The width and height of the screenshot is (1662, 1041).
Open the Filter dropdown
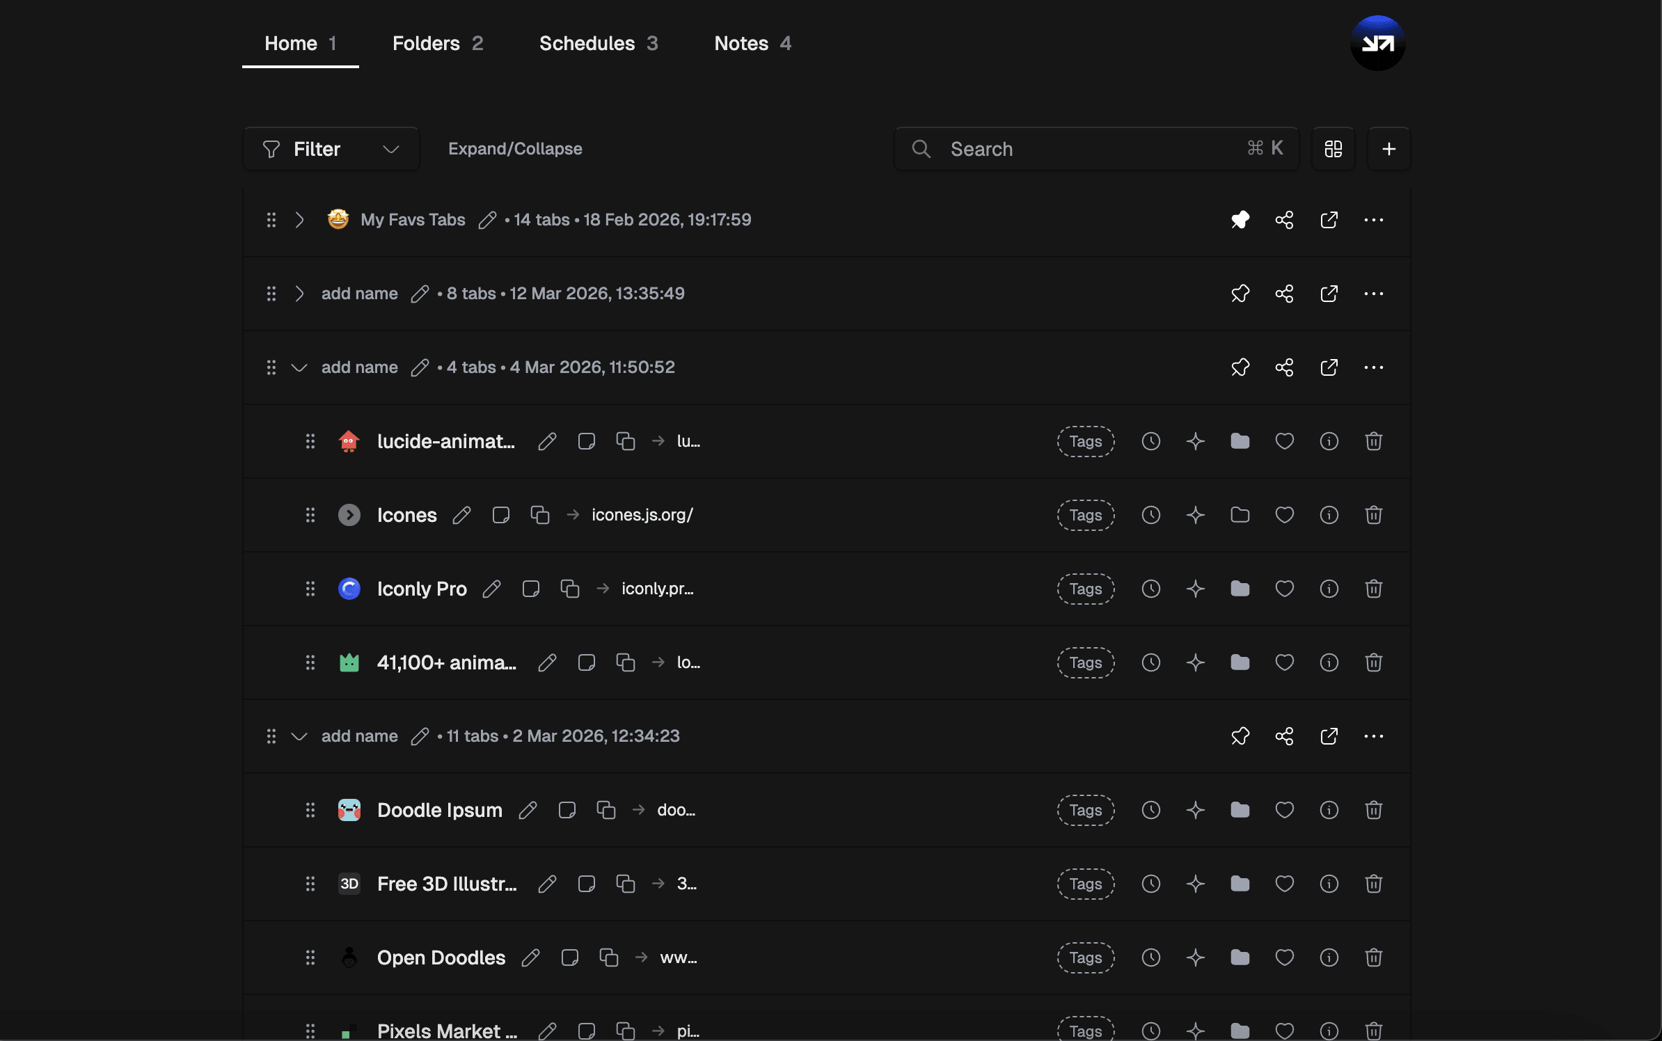point(331,149)
